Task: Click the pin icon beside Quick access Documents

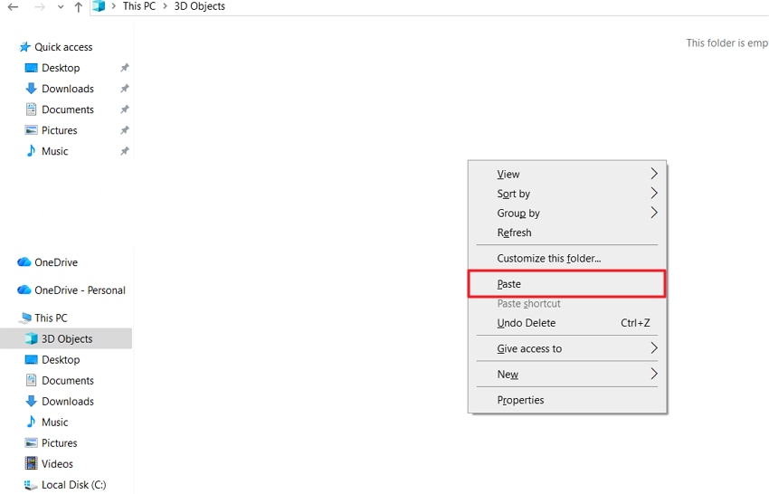Action: [125, 109]
